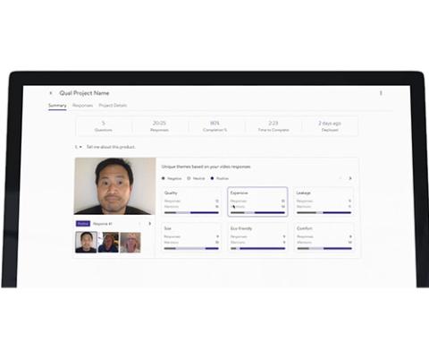Toggle the Negative sentiment filter
This screenshot has width=429, height=343.
[x=172, y=178]
